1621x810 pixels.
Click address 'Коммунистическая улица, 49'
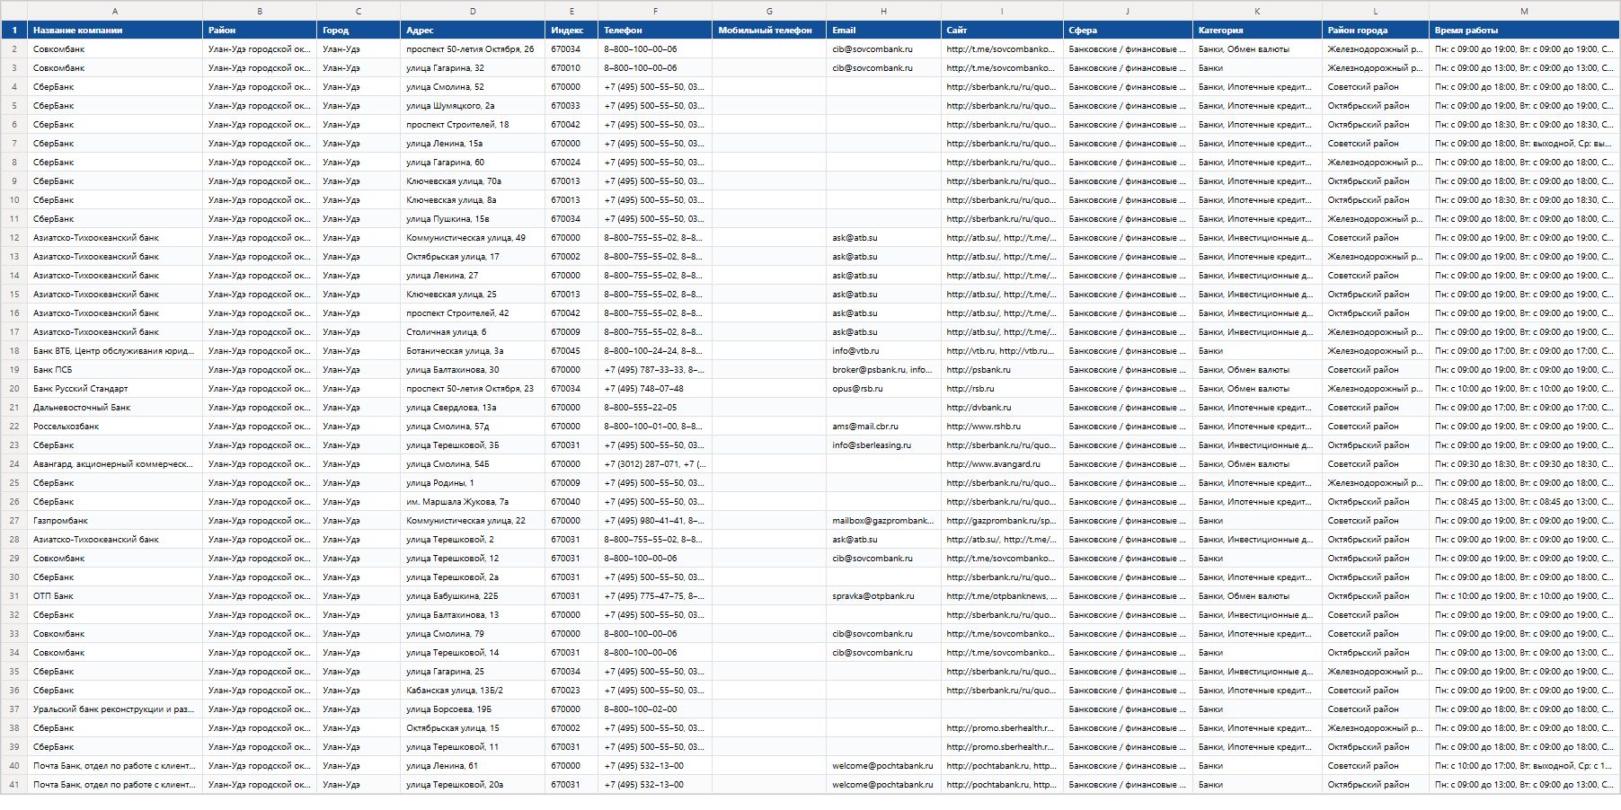(x=473, y=238)
